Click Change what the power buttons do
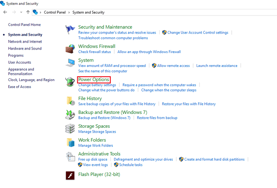 (106, 90)
